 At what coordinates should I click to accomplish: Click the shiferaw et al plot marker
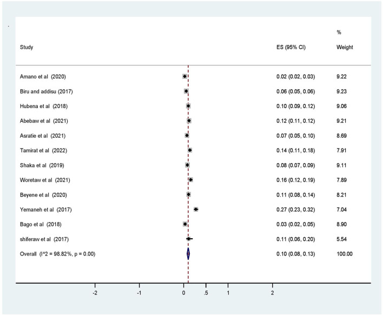click(189, 239)
